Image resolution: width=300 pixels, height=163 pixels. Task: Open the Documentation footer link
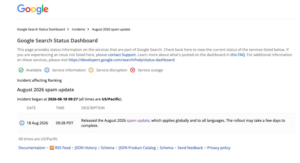[32, 148]
